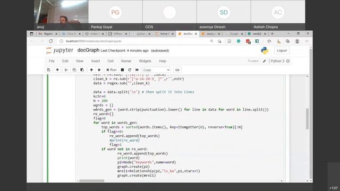The height and width of the screenshot is (191, 340).
Task: Switch to the Home browser tab
Action: (x=164, y=34)
